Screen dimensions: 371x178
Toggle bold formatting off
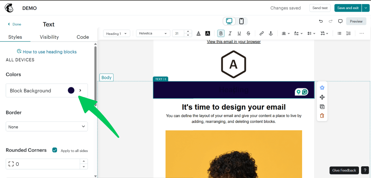(x=221, y=33)
